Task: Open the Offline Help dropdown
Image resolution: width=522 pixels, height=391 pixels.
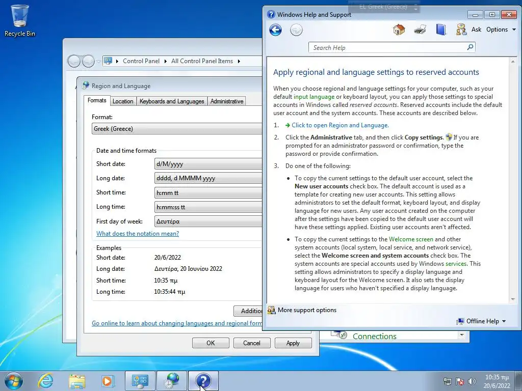Action: coord(481,321)
